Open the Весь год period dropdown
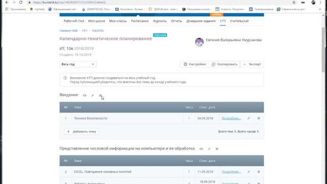 click(x=78, y=64)
